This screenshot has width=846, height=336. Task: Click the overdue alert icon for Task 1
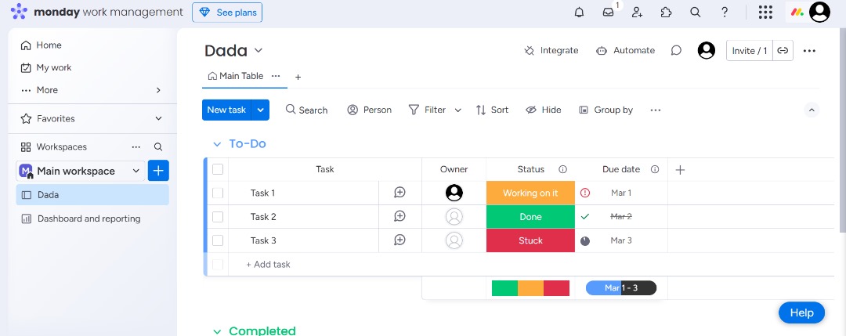point(585,193)
